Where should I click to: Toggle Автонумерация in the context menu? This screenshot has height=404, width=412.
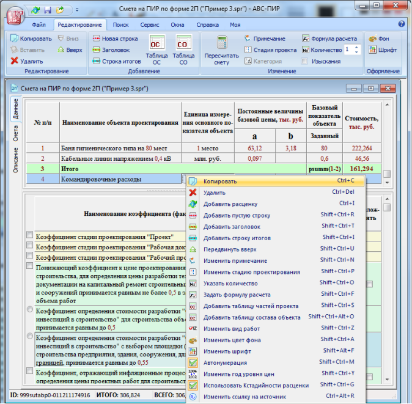click(x=276, y=362)
